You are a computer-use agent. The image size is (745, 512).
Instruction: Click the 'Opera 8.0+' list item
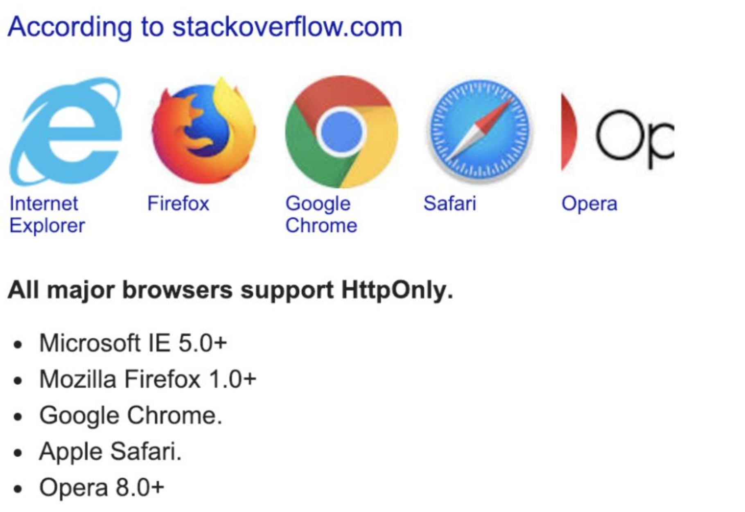click(x=102, y=487)
